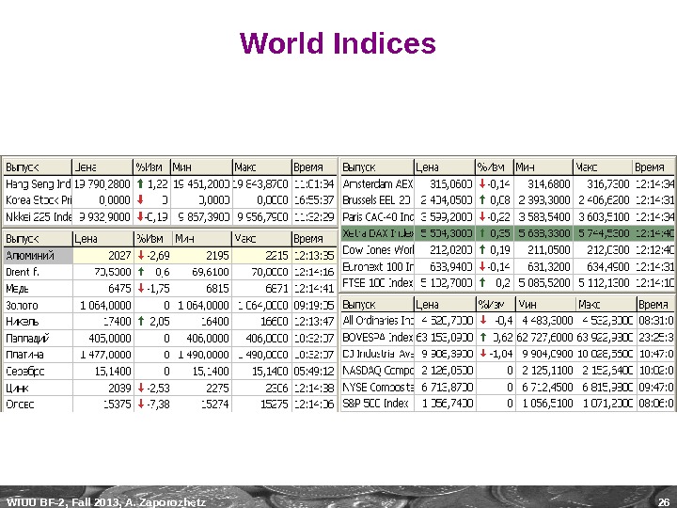Select the Euronext 100 row name
The width and height of the screenshot is (677, 508).
click(377, 266)
